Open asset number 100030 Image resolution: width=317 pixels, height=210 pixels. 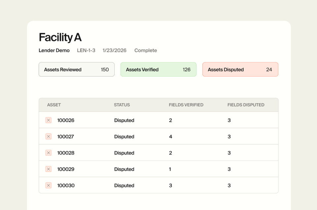(66, 186)
